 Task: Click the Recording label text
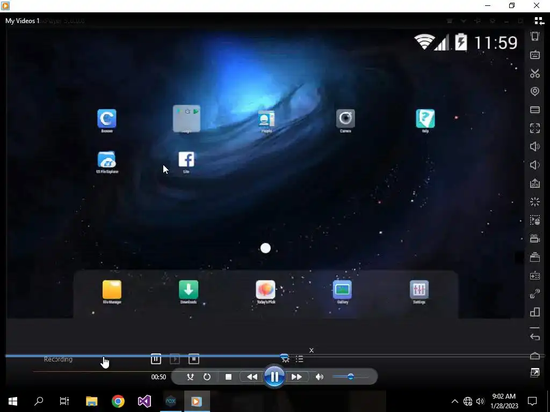tap(58, 359)
